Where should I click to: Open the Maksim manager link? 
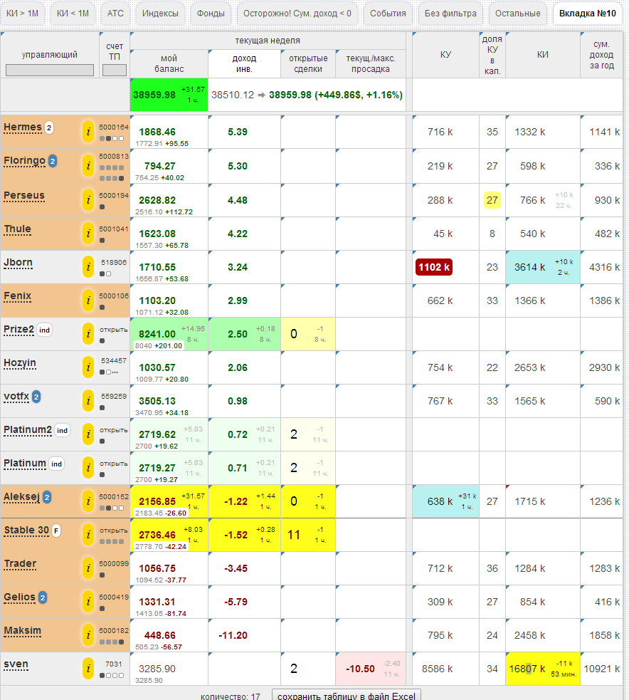(22, 631)
